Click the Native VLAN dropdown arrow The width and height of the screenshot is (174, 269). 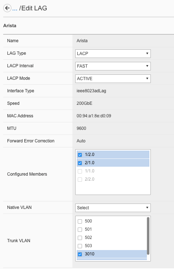pos(147,207)
